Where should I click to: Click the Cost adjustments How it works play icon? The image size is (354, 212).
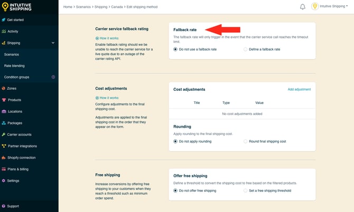pyautogui.click(x=97, y=98)
